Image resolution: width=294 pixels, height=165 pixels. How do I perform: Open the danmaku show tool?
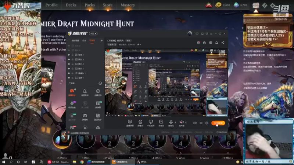85,117
